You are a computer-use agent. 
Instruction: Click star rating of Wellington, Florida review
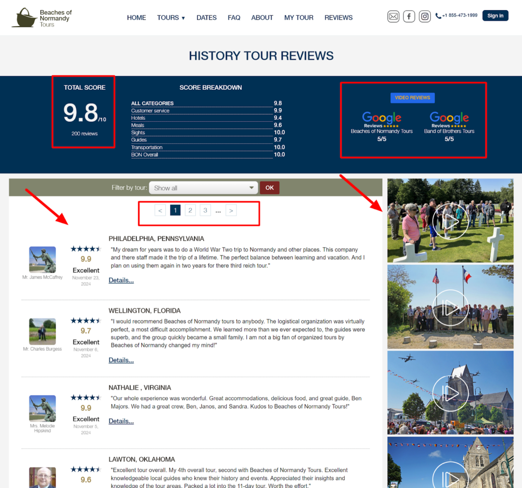coord(86,321)
